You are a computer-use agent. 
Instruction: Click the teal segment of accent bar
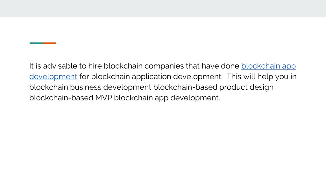[36, 43]
